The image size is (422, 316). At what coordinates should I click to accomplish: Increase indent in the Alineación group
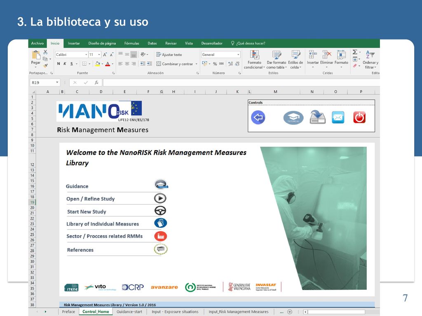point(149,64)
